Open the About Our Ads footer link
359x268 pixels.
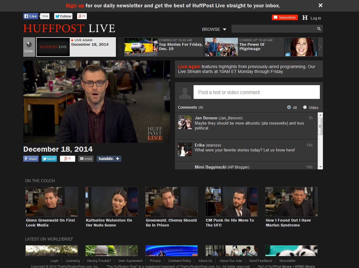click(231, 261)
